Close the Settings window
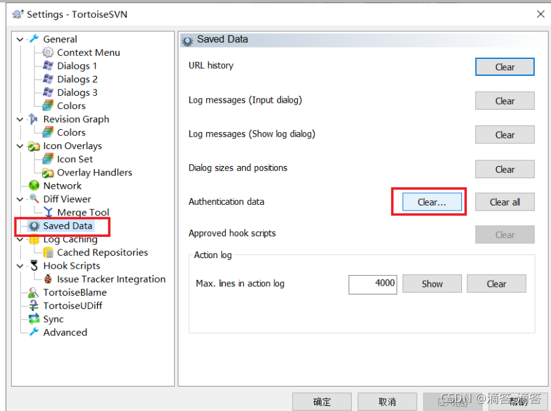This screenshot has height=411, width=551. pyautogui.click(x=540, y=14)
